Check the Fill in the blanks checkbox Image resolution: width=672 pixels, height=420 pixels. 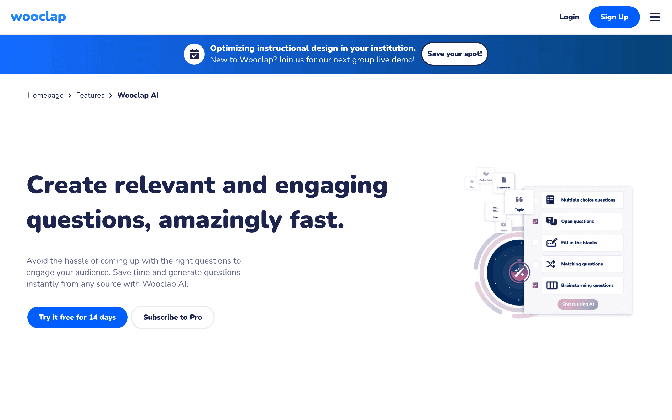535,243
